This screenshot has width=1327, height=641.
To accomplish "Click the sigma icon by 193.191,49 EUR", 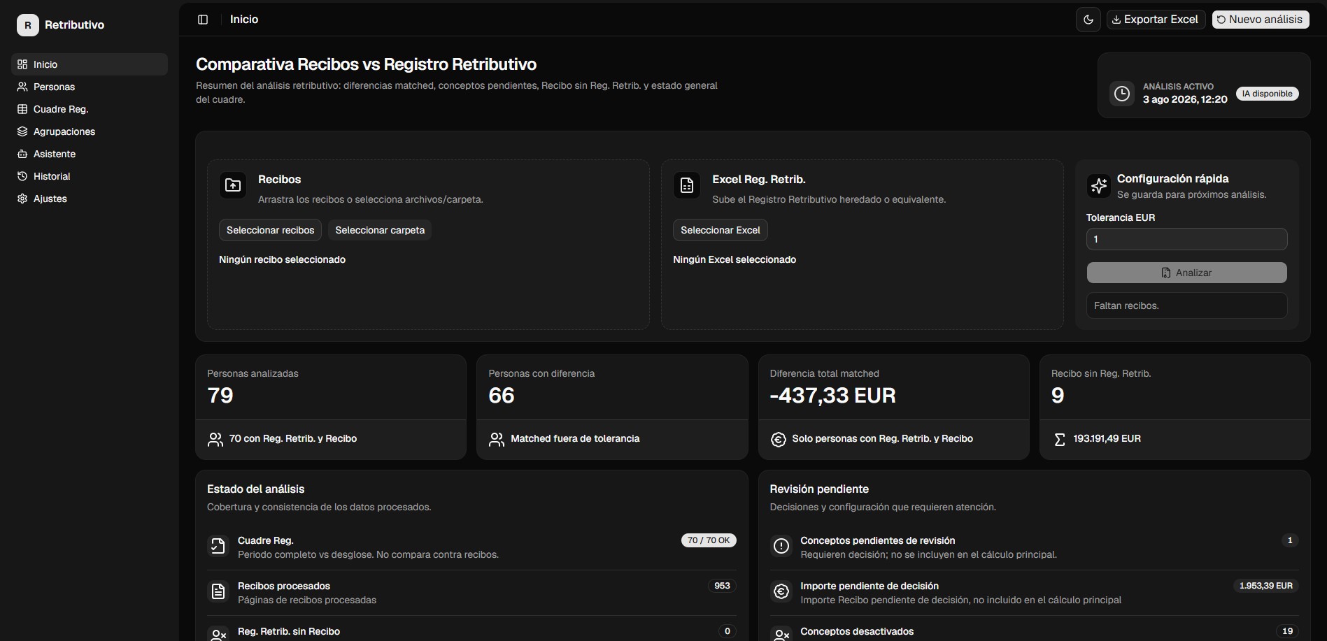I will (x=1059, y=439).
